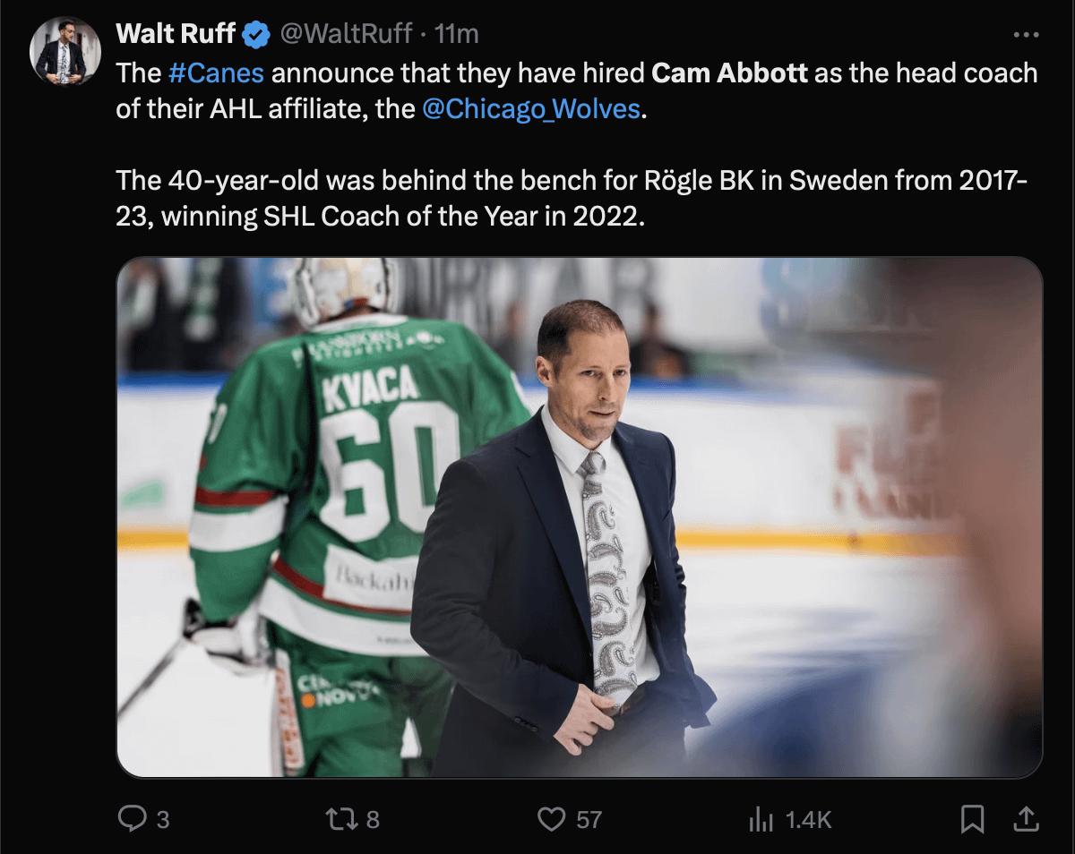Open the more options ellipsis menu
The image size is (1075, 854).
(x=1025, y=34)
